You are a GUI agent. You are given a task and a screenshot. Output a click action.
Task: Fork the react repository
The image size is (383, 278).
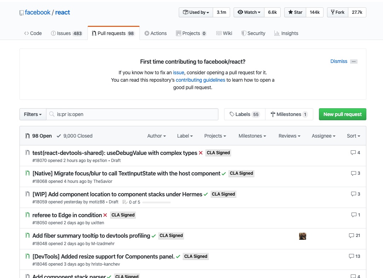338,12
